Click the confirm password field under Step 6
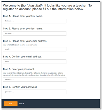 coord(35,92)
